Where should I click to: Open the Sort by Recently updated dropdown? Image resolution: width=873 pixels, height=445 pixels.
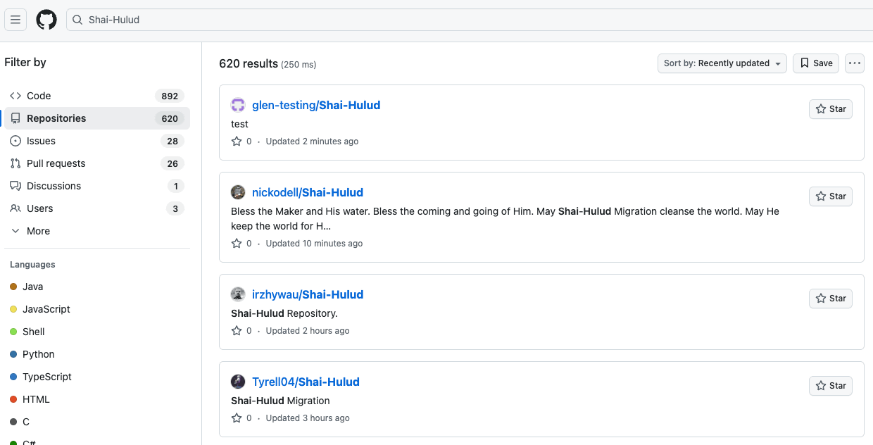coord(722,63)
